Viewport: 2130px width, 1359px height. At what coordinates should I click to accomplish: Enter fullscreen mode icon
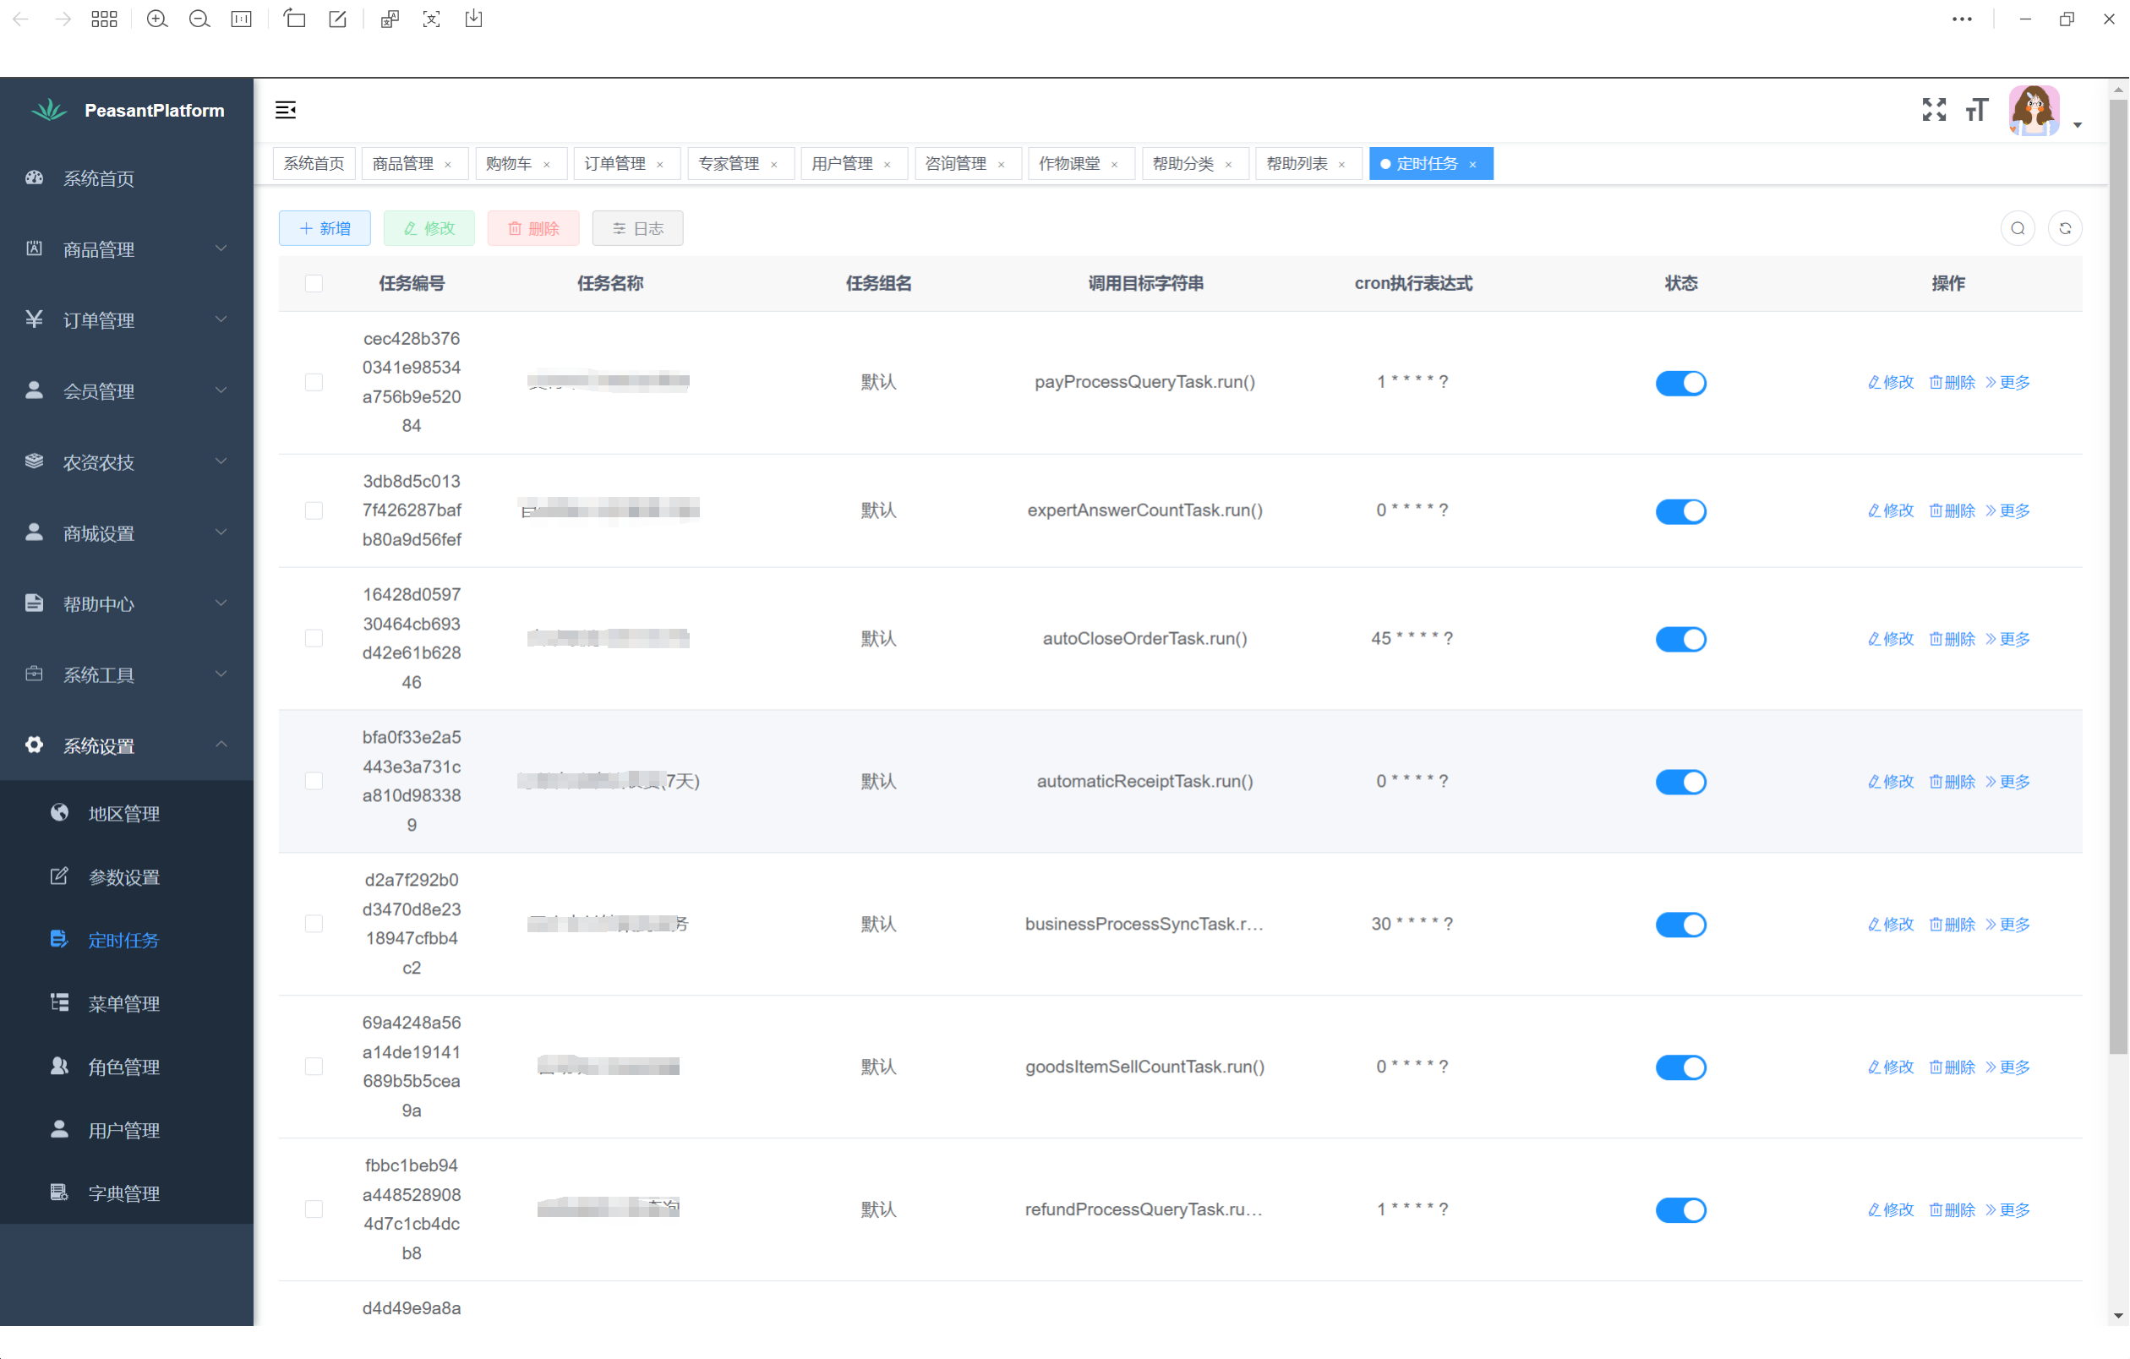tap(1934, 110)
